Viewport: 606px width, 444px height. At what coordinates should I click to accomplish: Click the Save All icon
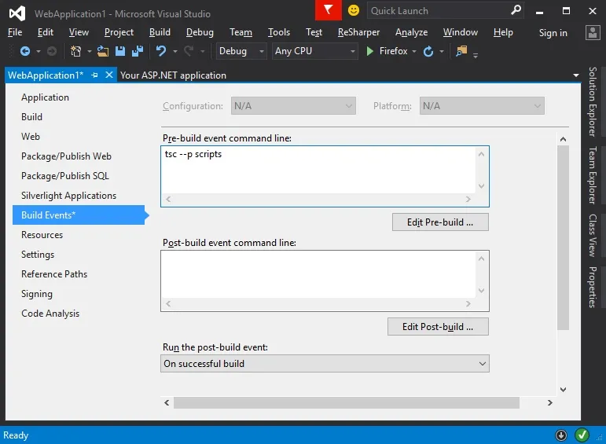click(x=138, y=51)
